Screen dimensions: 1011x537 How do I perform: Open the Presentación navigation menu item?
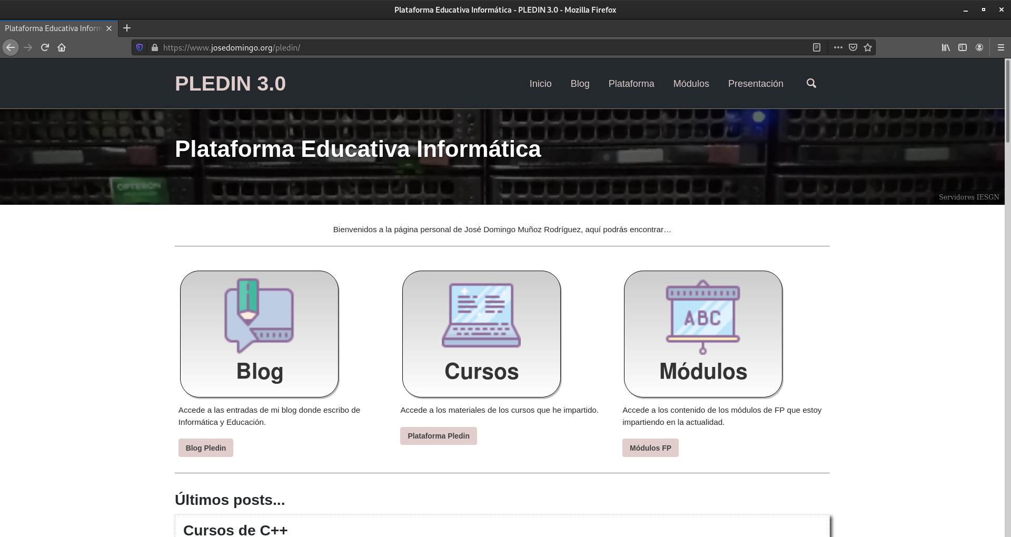756,83
